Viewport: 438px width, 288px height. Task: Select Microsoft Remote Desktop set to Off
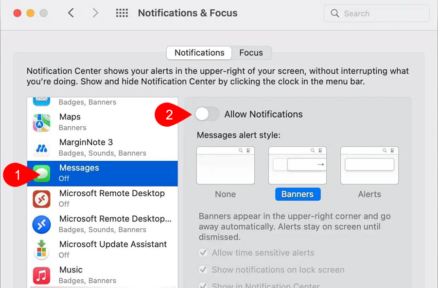(x=102, y=199)
